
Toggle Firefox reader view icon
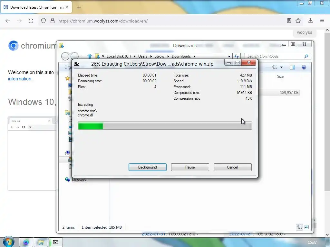tap(289, 21)
